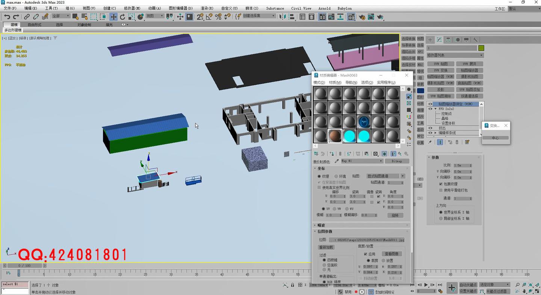The width and height of the screenshot is (541, 295).
Task: Click the Unlink Selection tool
Action: [36, 17]
